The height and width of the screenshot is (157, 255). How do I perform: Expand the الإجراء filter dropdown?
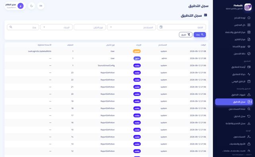(x=56, y=27)
